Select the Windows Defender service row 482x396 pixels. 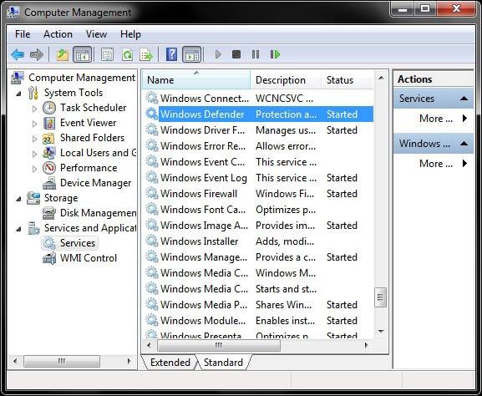[x=259, y=114]
